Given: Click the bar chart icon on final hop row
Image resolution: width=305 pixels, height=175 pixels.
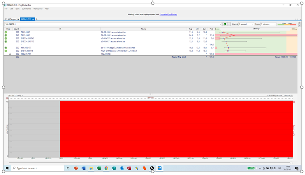Looking at the screenshot, I should pyautogui.click(x=10, y=54).
